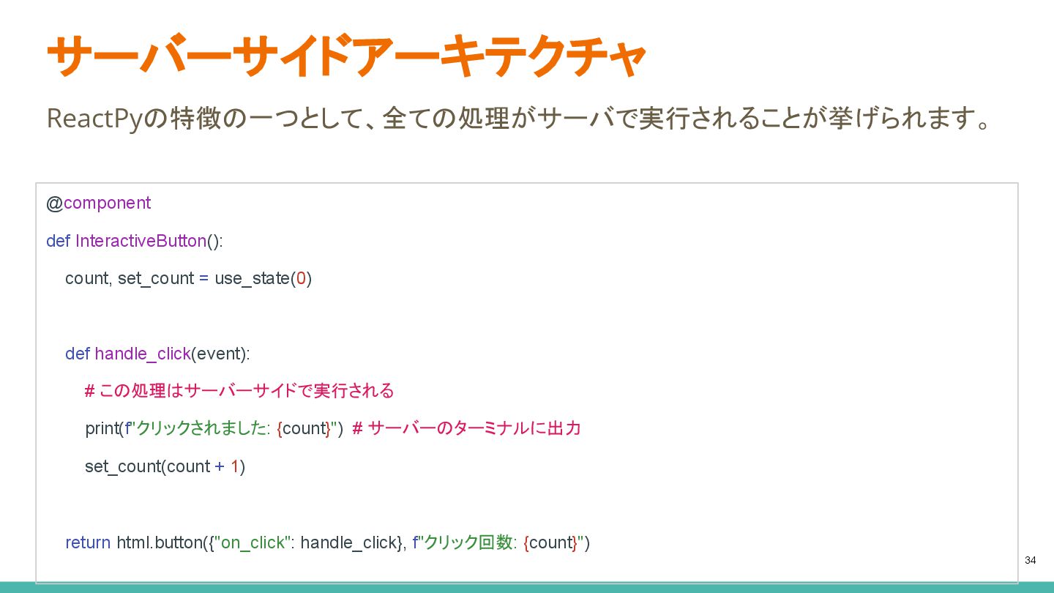Screen dimensions: 1054x593
Task: Click the def handle_click(event): line
Action: click(157, 354)
